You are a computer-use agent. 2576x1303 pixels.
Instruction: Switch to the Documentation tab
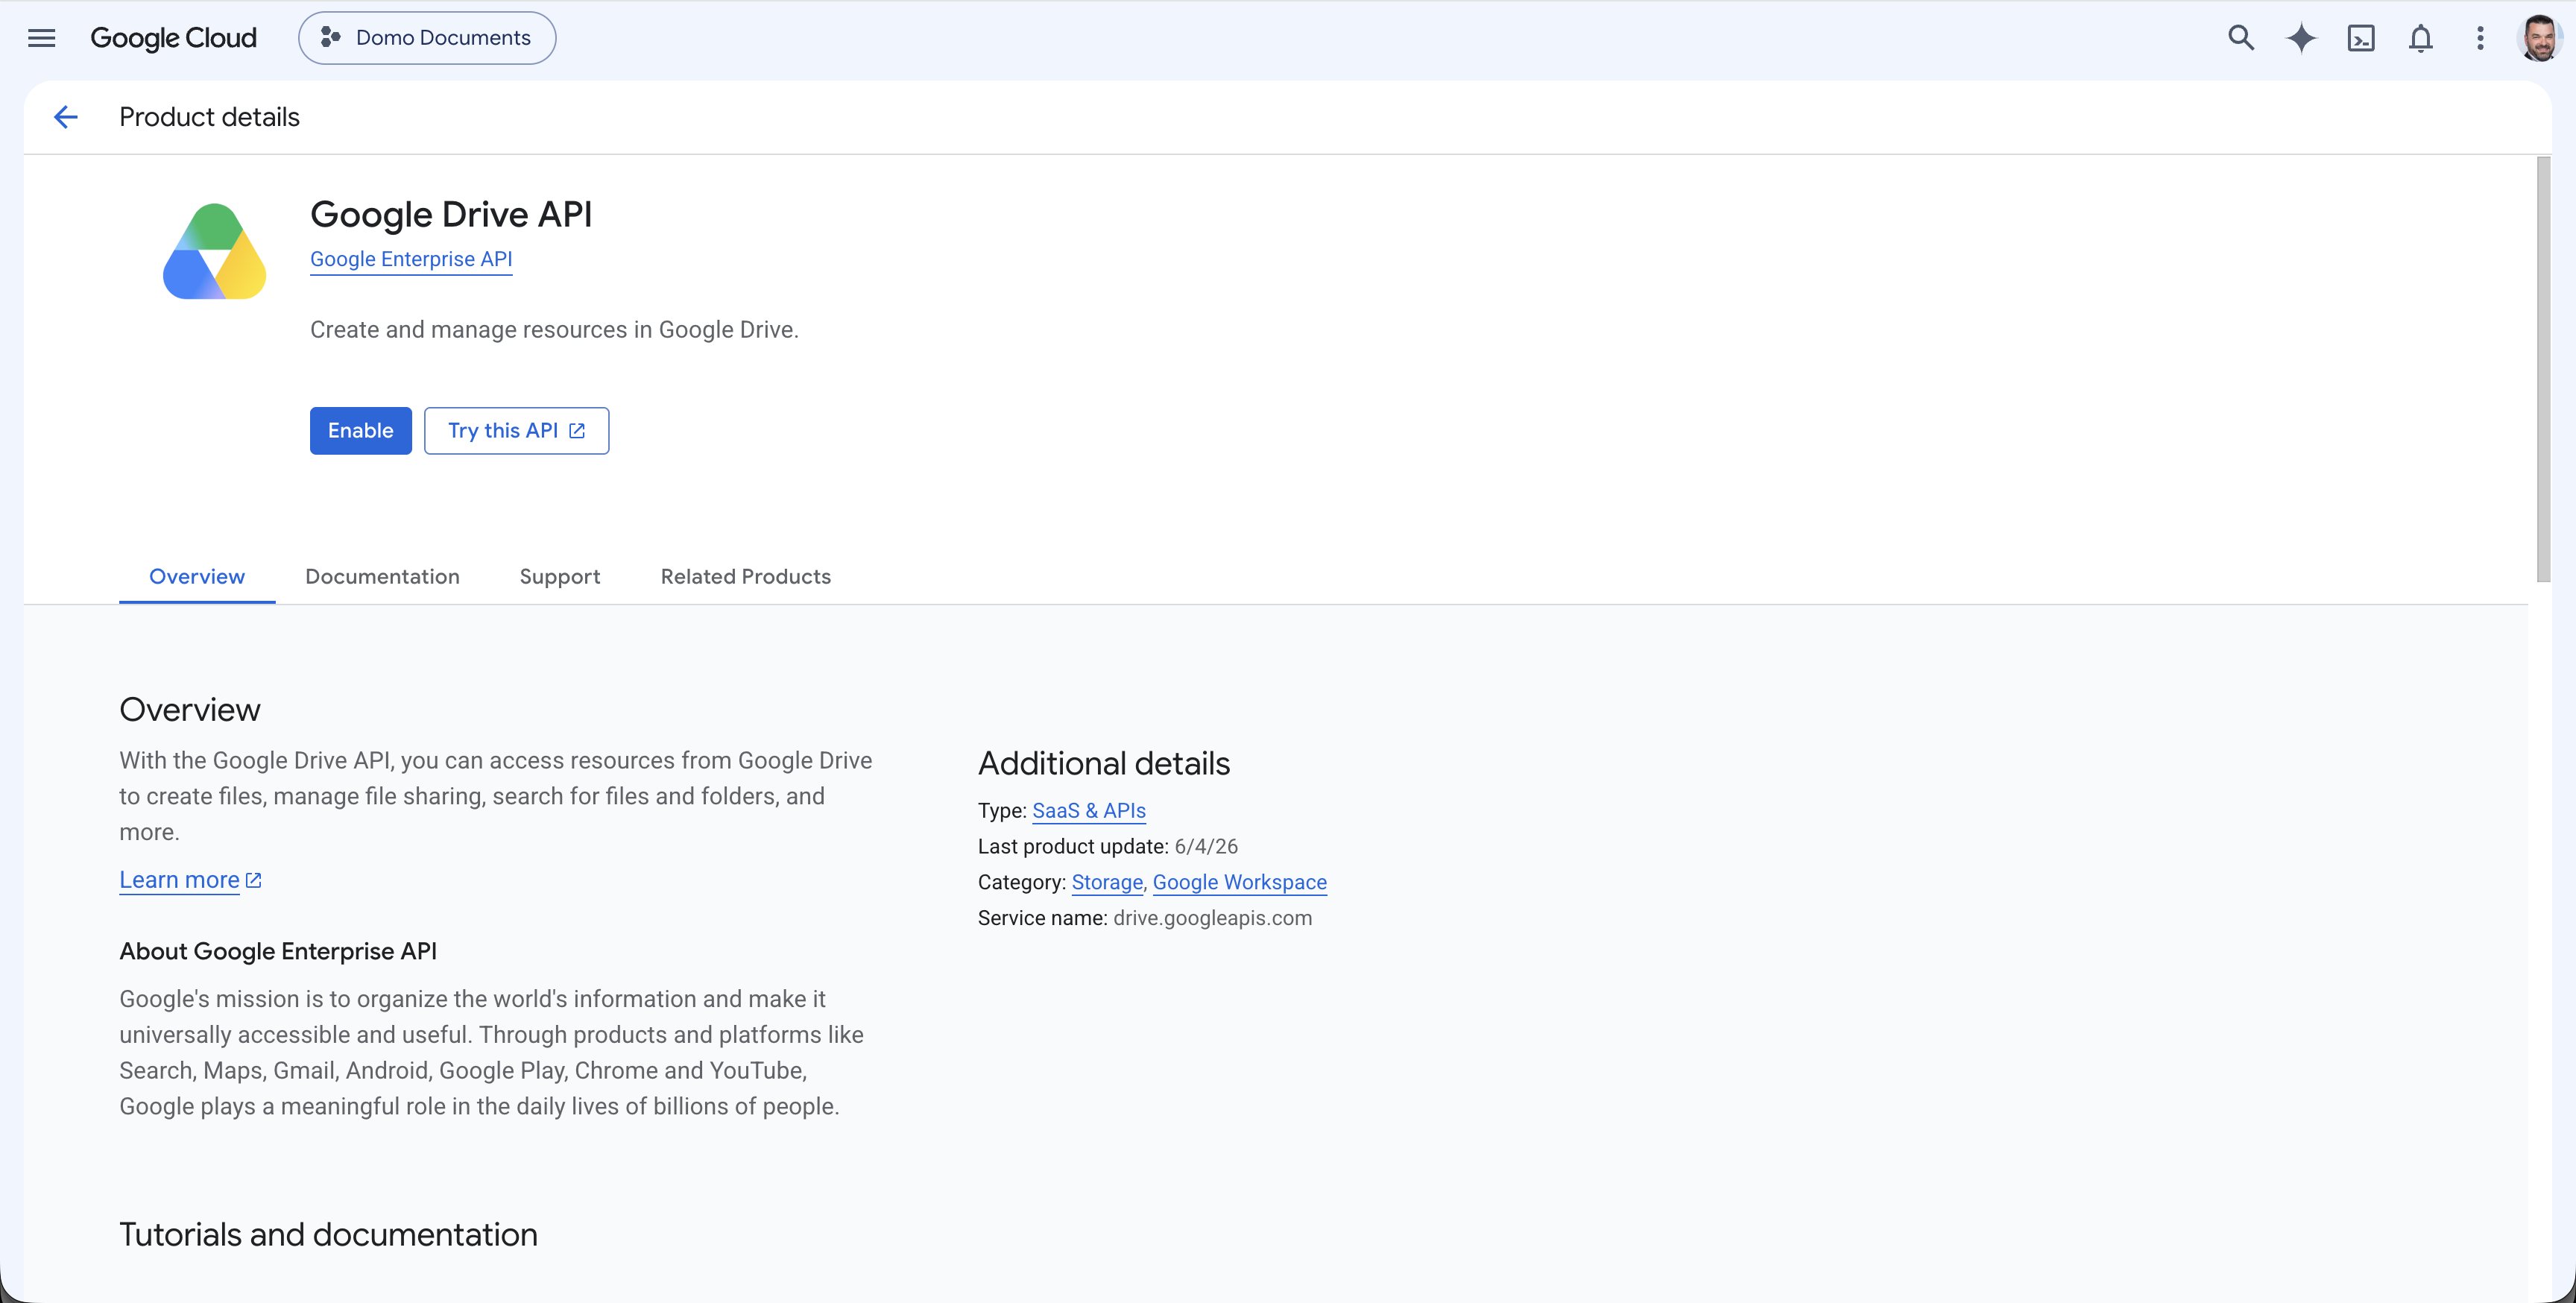tap(382, 577)
